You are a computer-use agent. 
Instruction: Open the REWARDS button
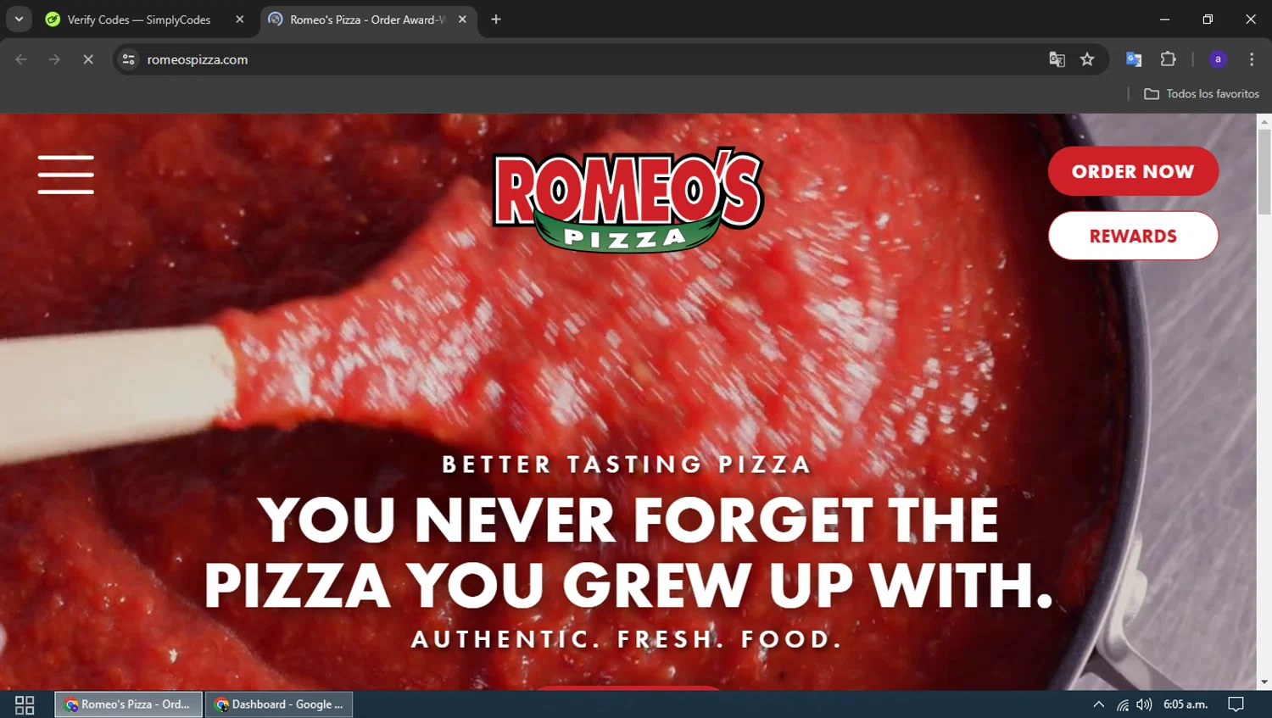(1133, 236)
